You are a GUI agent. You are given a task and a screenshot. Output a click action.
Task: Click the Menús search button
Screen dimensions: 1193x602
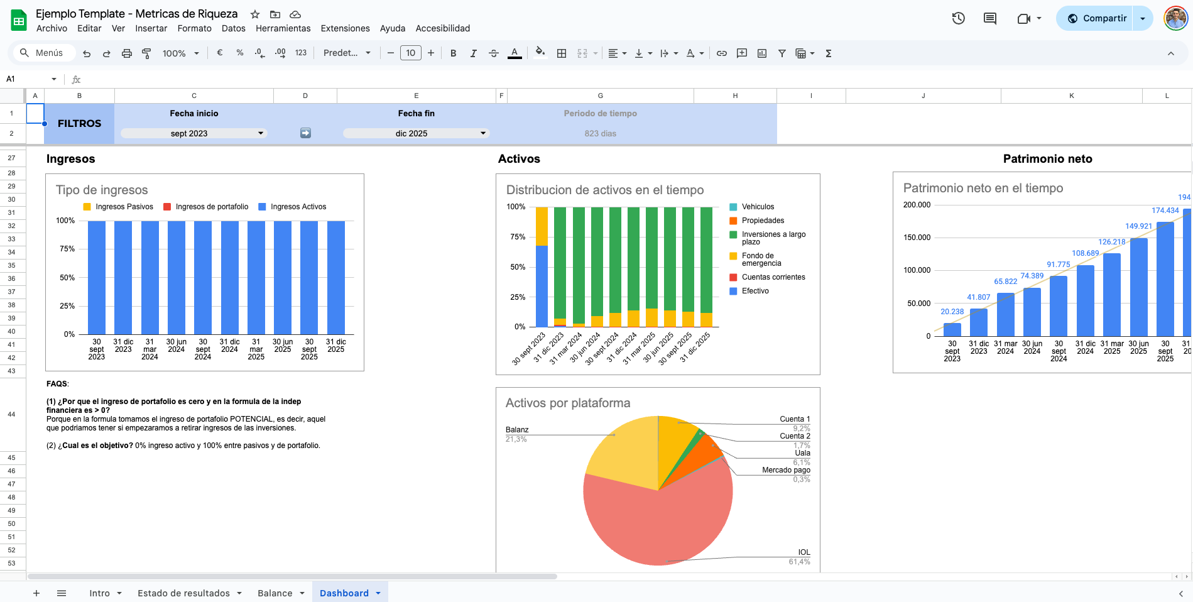pos(41,53)
